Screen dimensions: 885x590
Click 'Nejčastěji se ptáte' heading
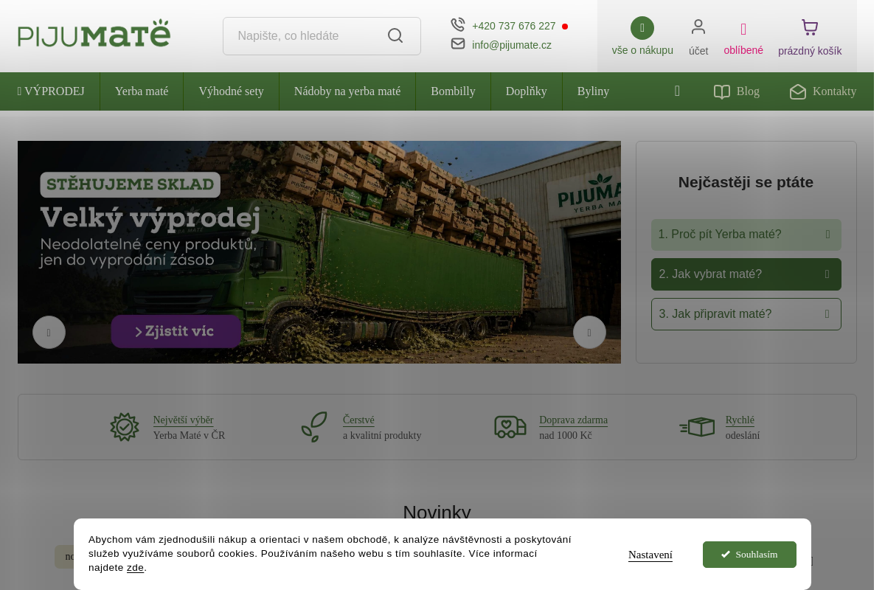click(x=746, y=182)
